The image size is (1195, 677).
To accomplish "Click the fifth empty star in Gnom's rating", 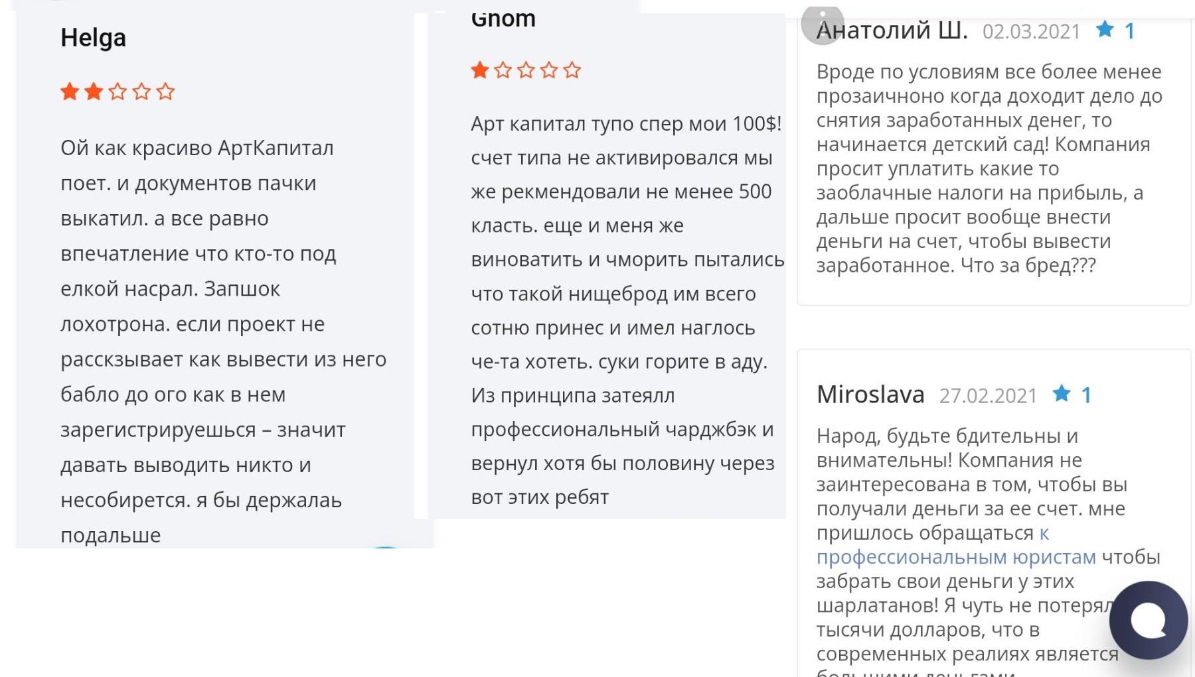I will tap(574, 68).
